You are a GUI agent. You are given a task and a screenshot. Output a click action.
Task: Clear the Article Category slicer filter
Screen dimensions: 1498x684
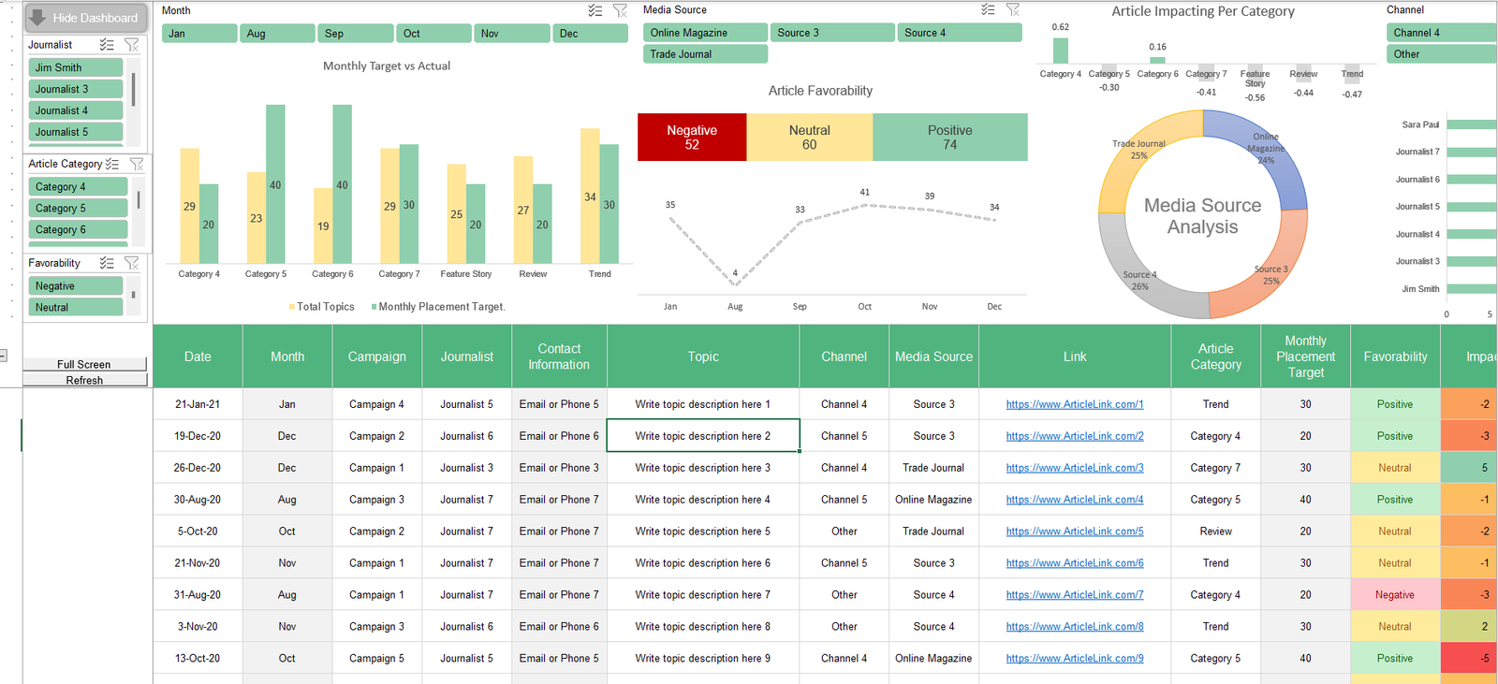pos(137,164)
